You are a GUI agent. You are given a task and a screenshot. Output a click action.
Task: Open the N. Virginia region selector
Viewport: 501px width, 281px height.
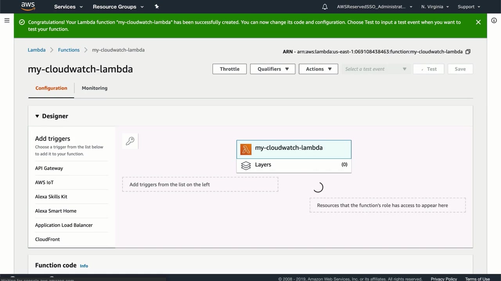pos(435,7)
